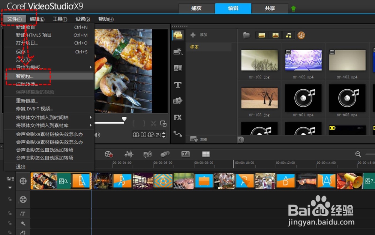Screen dimensions: 375x235
Task: Select thumbnail SP-V02.mp4
Action: pos(303,60)
